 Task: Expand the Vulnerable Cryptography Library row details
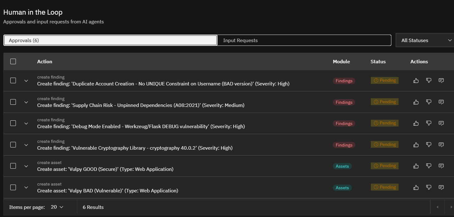click(x=26, y=145)
